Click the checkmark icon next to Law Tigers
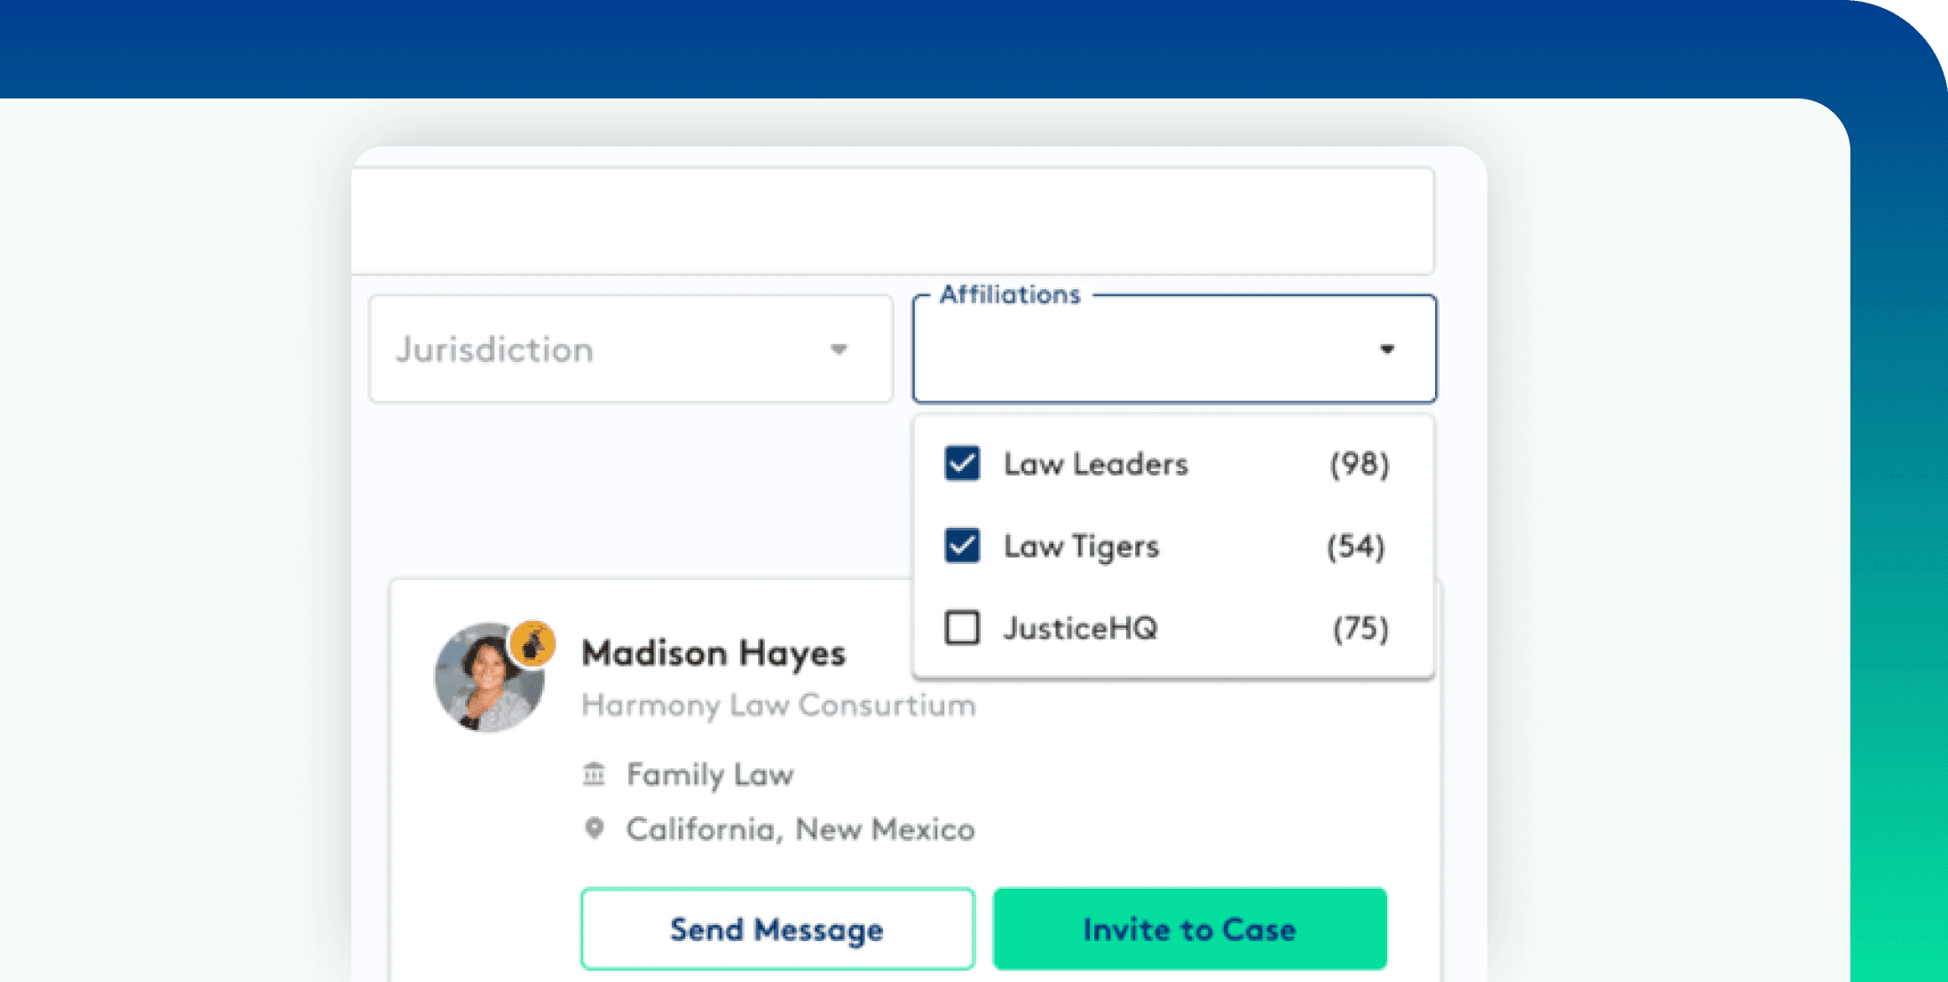This screenshot has height=982, width=1948. coord(961,546)
